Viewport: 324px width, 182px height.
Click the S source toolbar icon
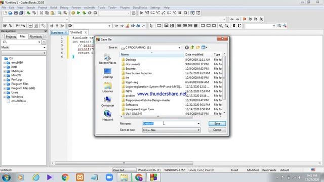pyautogui.click(x=234, y=26)
